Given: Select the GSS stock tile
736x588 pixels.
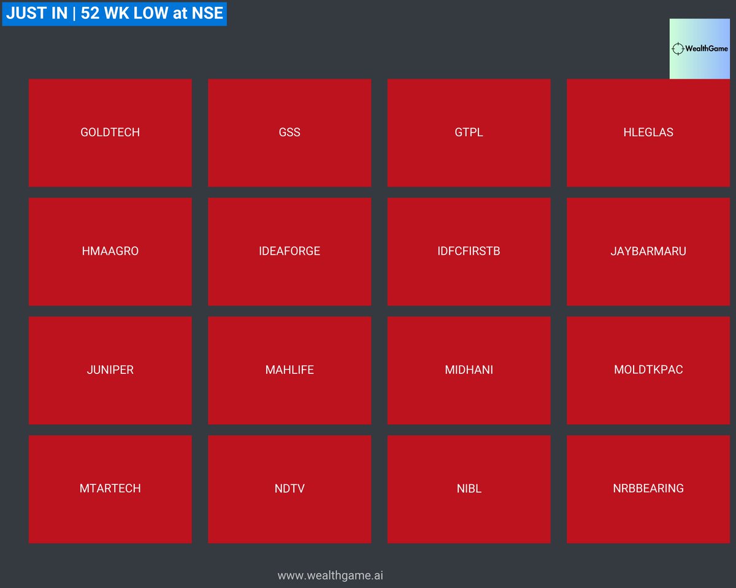Looking at the screenshot, I should click(x=289, y=132).
